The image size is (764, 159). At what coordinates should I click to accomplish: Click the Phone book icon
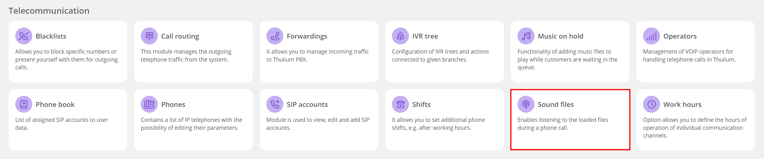click(24, 104)
